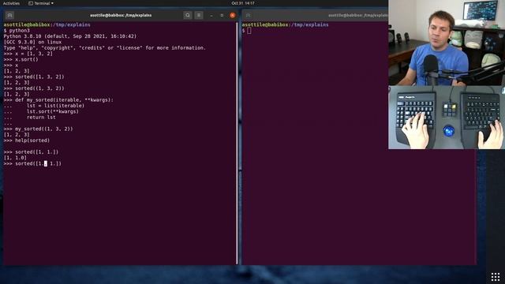Click new tab icon in left terminal window

[x=9, y=15]
